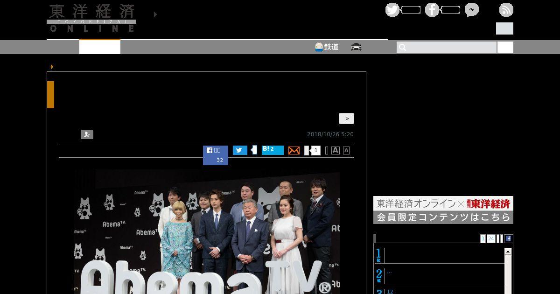The width and height of the screenshot is (560, 294).
Task: Select small font size A icon
Action: [346, 150]
